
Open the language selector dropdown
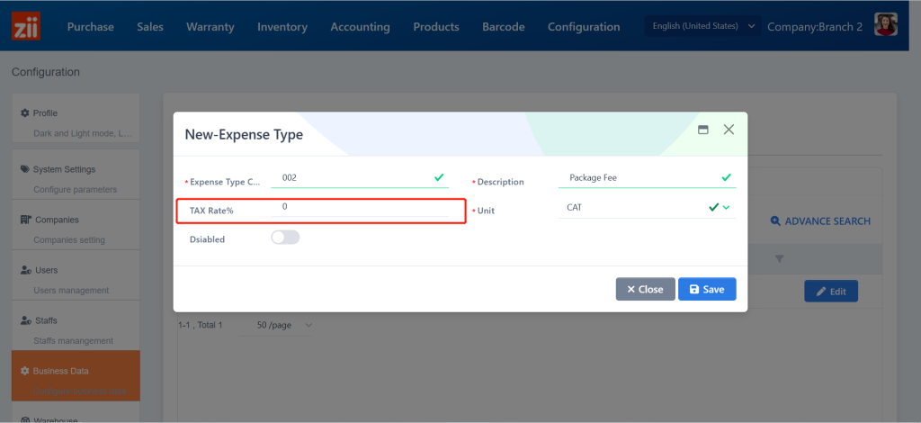click(x=702, y=26)
